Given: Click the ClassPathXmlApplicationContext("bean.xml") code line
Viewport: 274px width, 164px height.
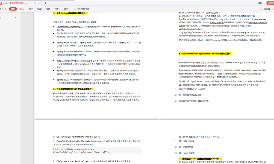Looking at the screenshot, I should coord(82,153).
